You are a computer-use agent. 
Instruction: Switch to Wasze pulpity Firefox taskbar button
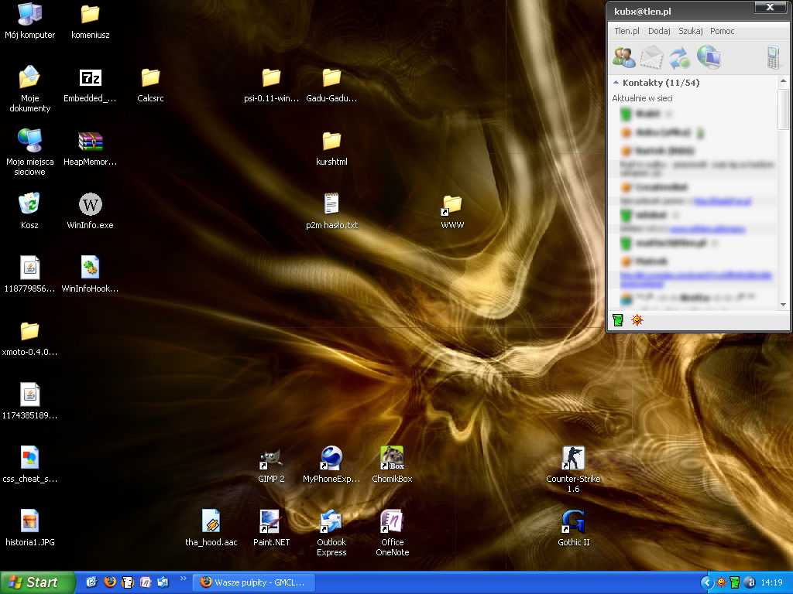(253, 582)
